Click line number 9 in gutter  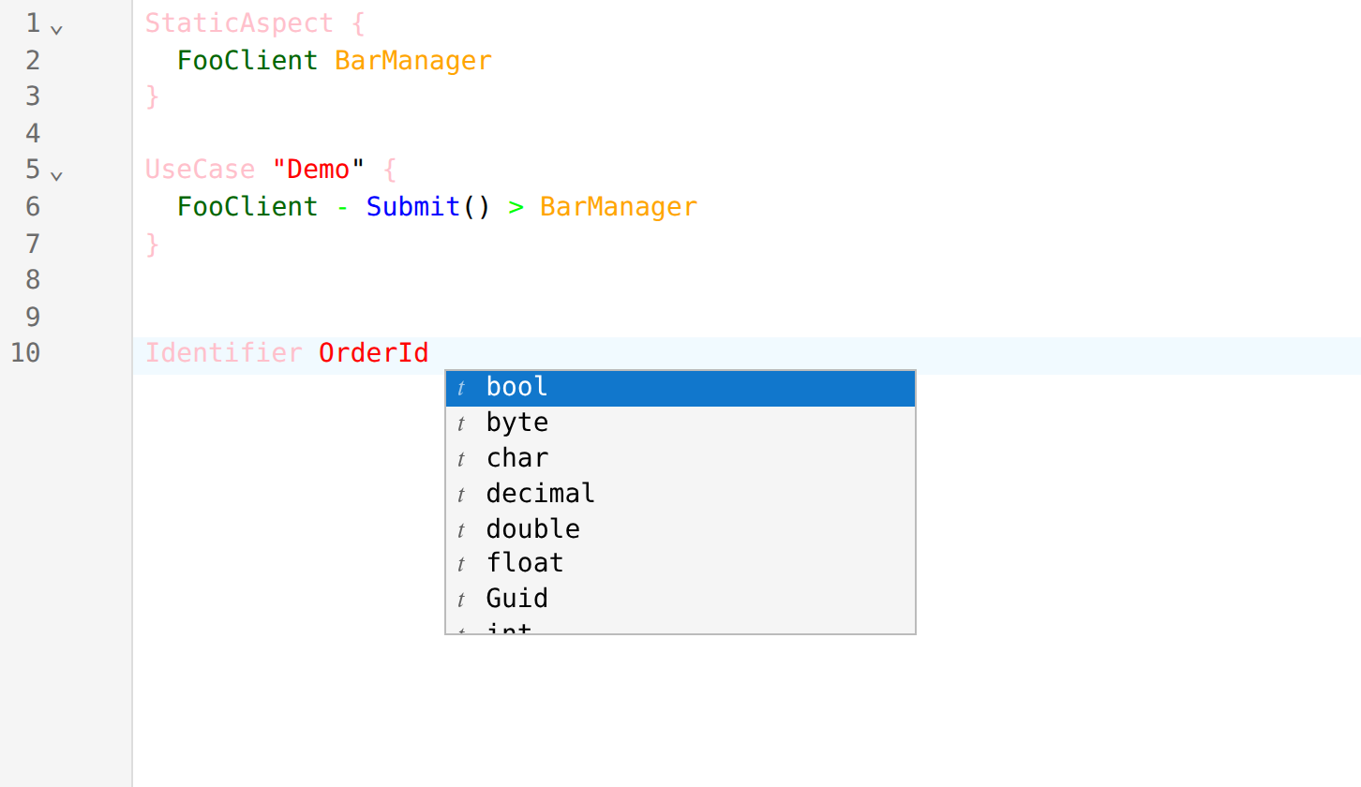click(x=33, y=317)
